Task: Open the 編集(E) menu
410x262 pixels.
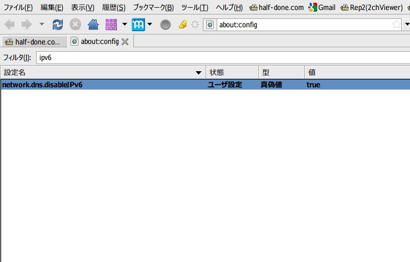Action: coord(52,7)
